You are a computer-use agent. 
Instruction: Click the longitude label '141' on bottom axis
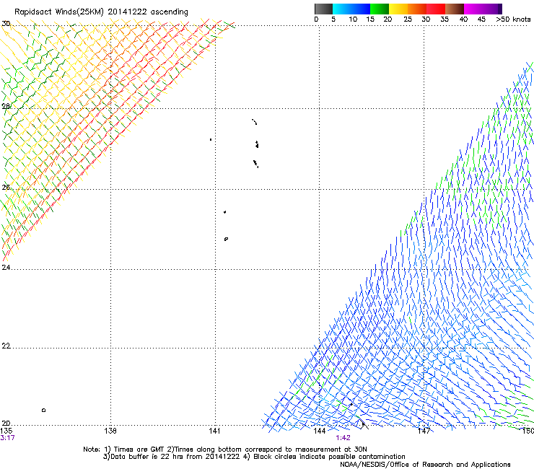click(214, 431)
